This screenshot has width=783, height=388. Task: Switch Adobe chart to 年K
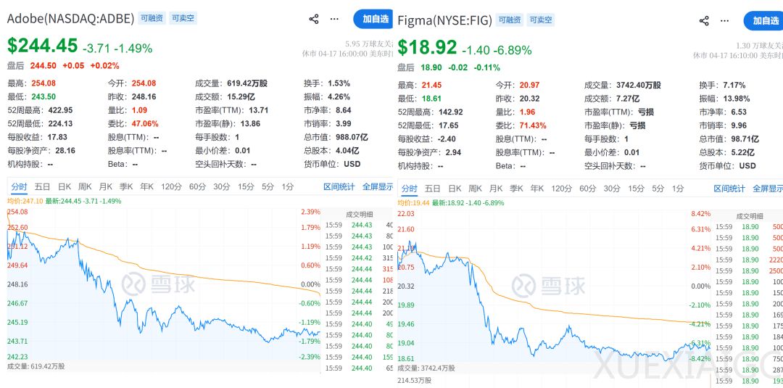coord(146,187)
